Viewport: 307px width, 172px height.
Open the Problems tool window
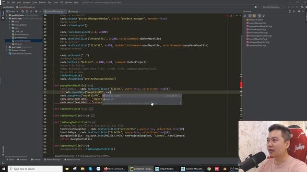22,160
